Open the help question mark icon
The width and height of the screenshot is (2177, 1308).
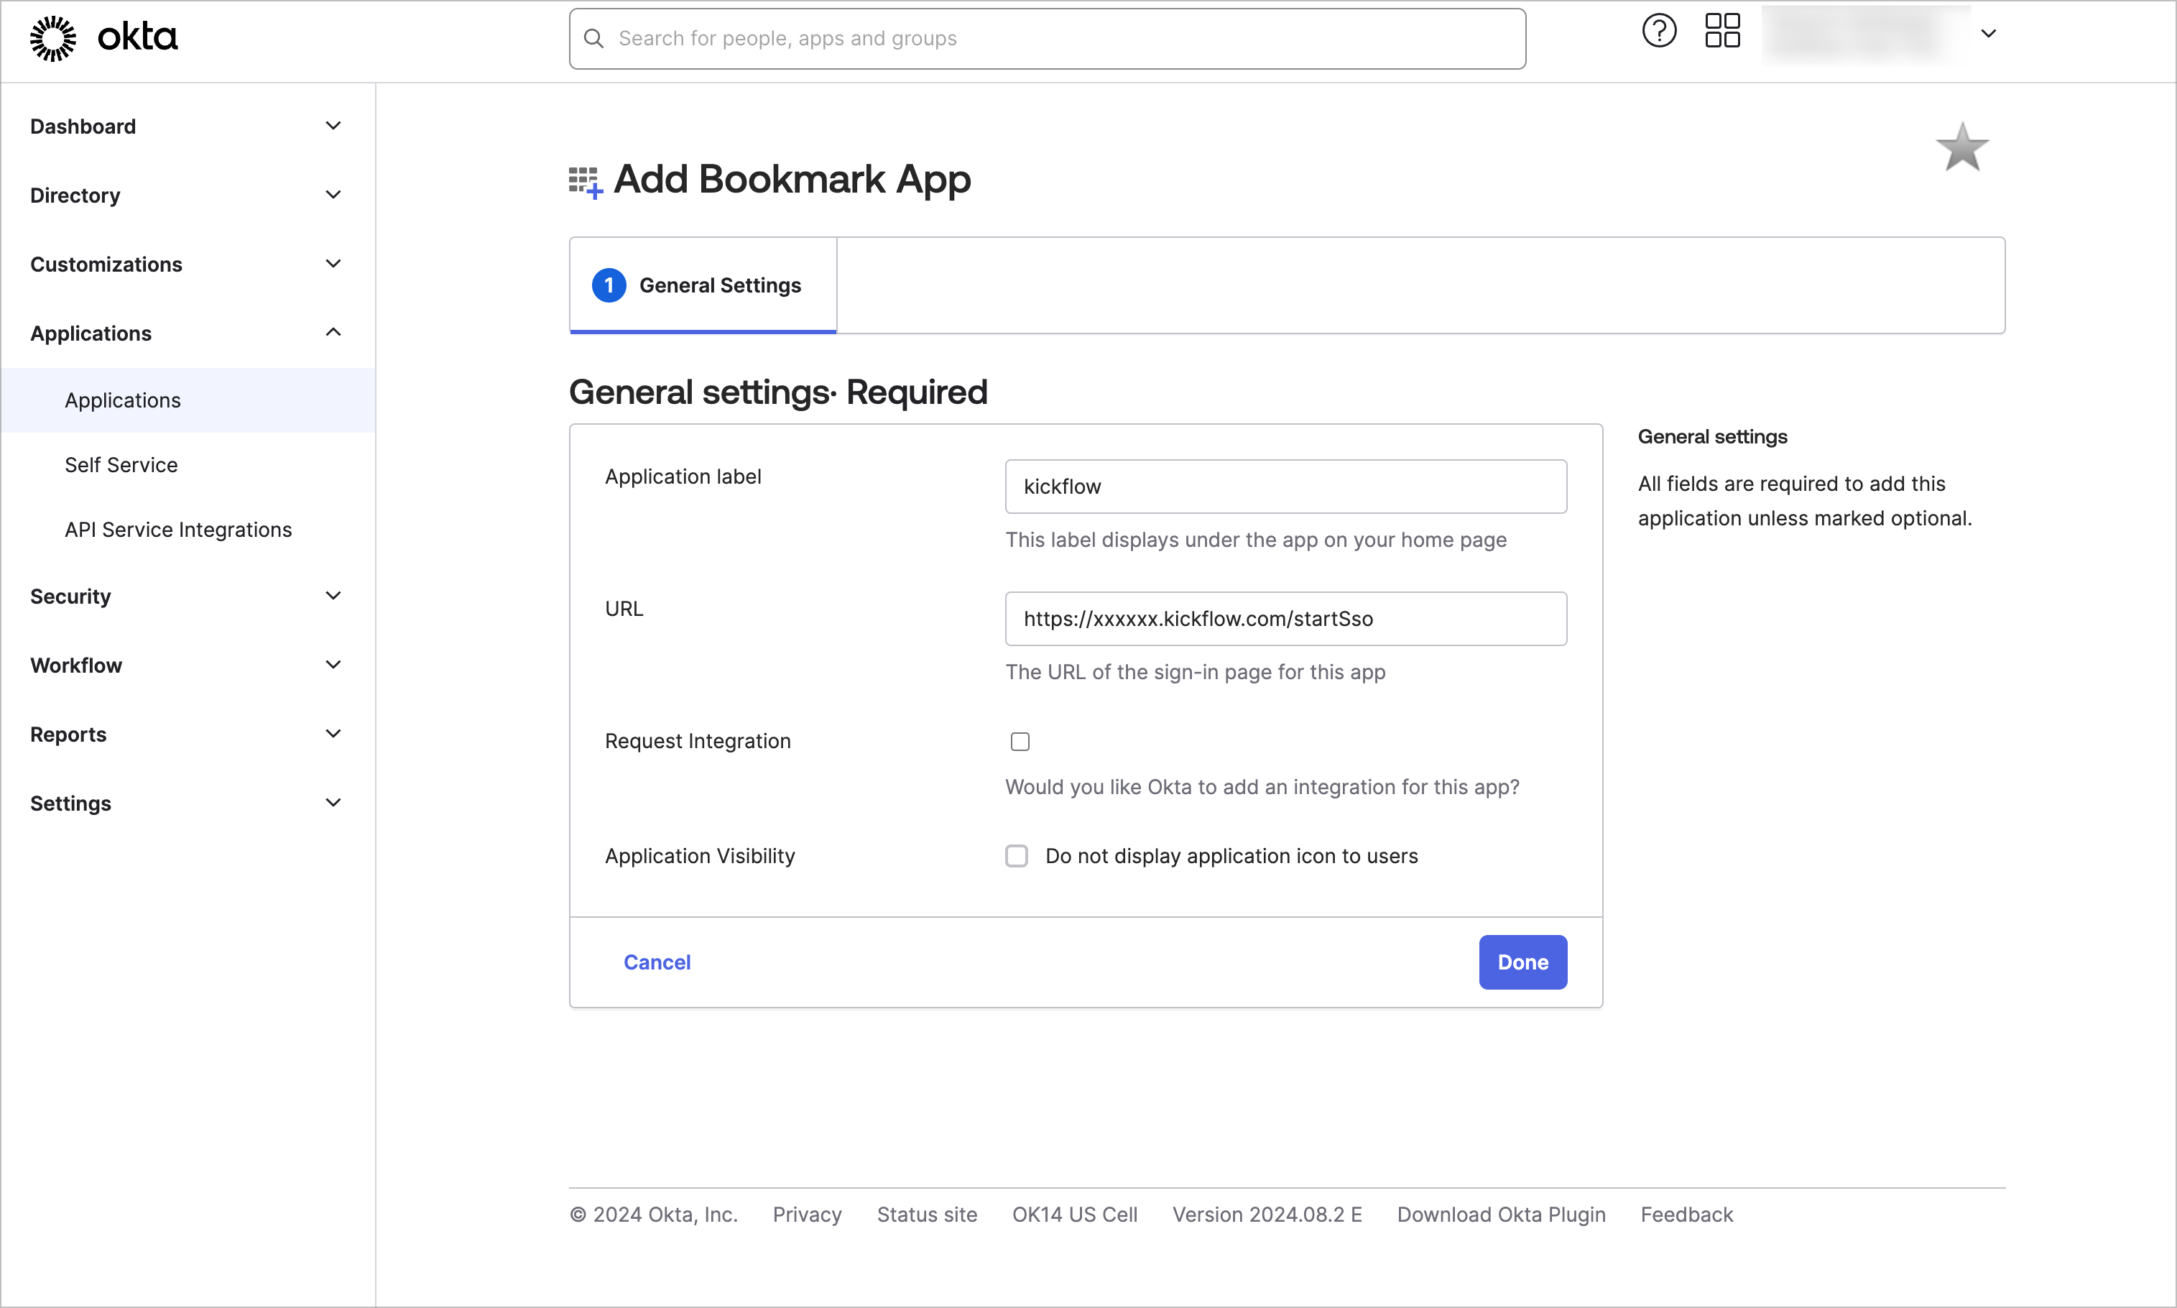[x=1659, y=31]
